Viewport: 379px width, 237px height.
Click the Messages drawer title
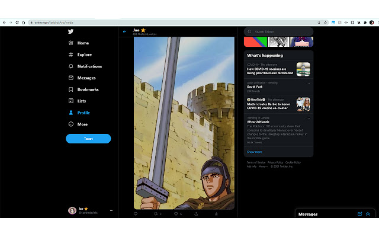(x=308, y=214)
